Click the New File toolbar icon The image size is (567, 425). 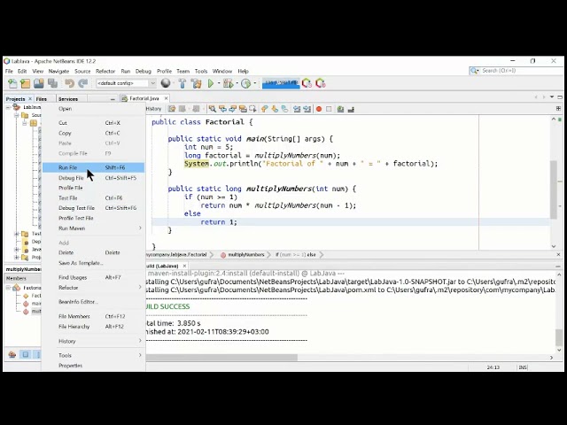click(12, 83)
